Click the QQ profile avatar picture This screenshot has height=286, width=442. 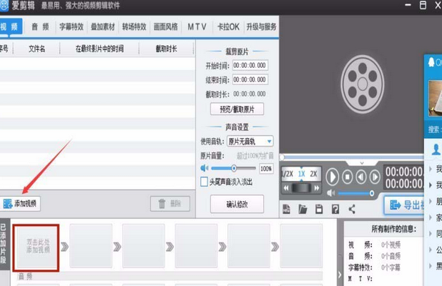tap(436, 99)
